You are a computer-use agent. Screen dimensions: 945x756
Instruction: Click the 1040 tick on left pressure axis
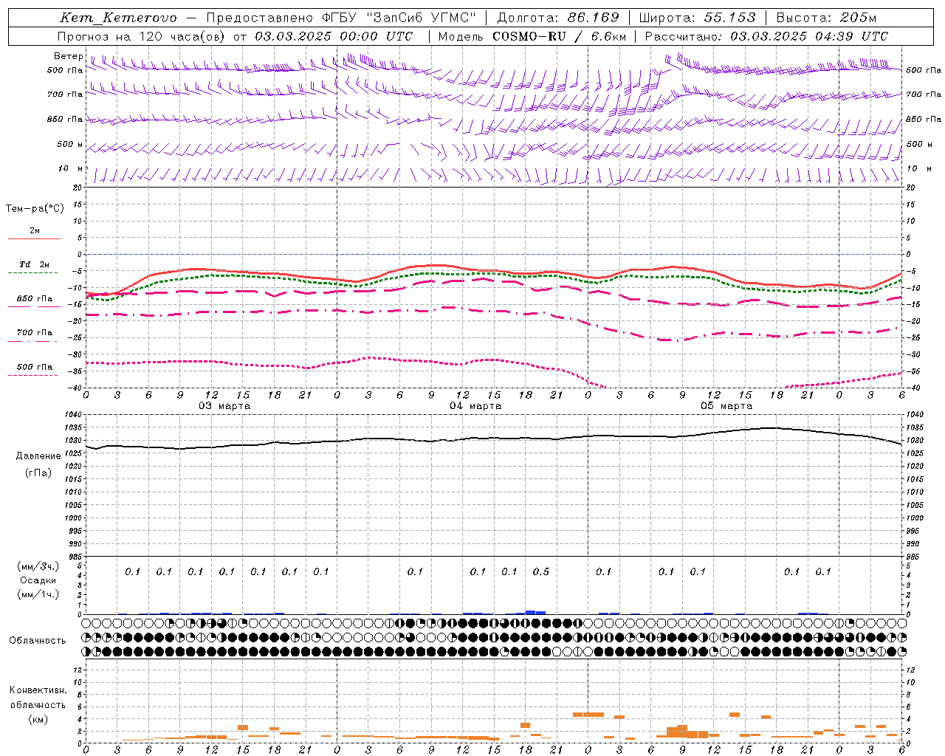click(75, 415)
